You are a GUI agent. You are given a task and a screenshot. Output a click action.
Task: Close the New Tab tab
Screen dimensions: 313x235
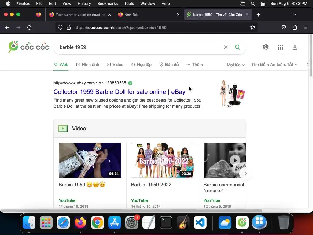click(178, 14)
